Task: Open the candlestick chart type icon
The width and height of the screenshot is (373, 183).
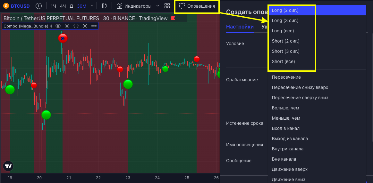Action: tap(104, 6)
